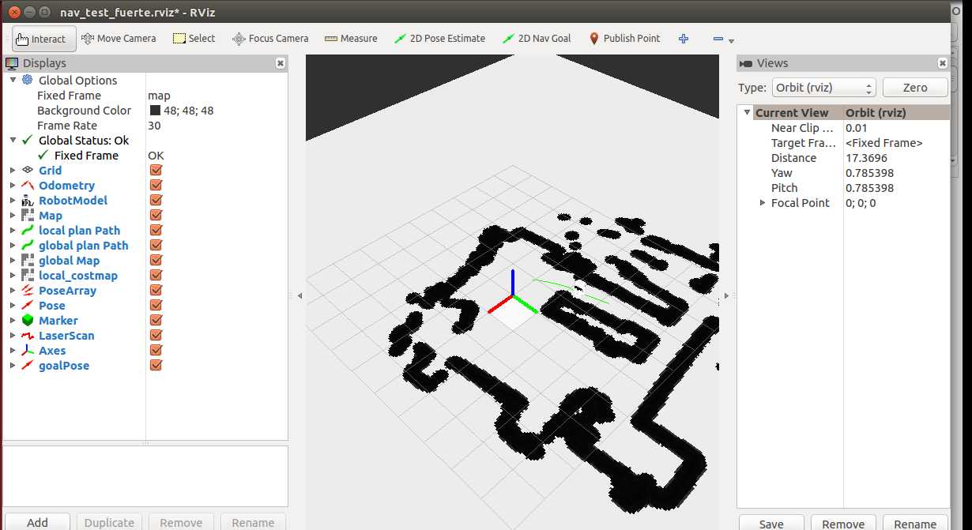Toggle the global plan Path checkbox
The height and width of the screenshot is (530, 972).
[156, 246]
